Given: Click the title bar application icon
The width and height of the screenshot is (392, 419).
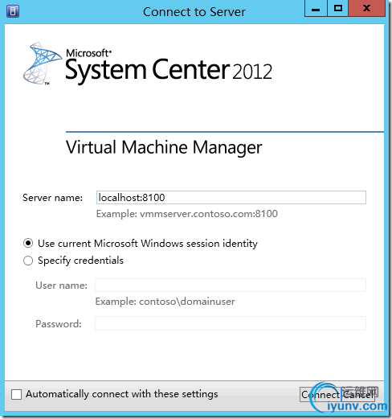Looking at the screenshot, I should pyautogui.click(x=13, y=11).
